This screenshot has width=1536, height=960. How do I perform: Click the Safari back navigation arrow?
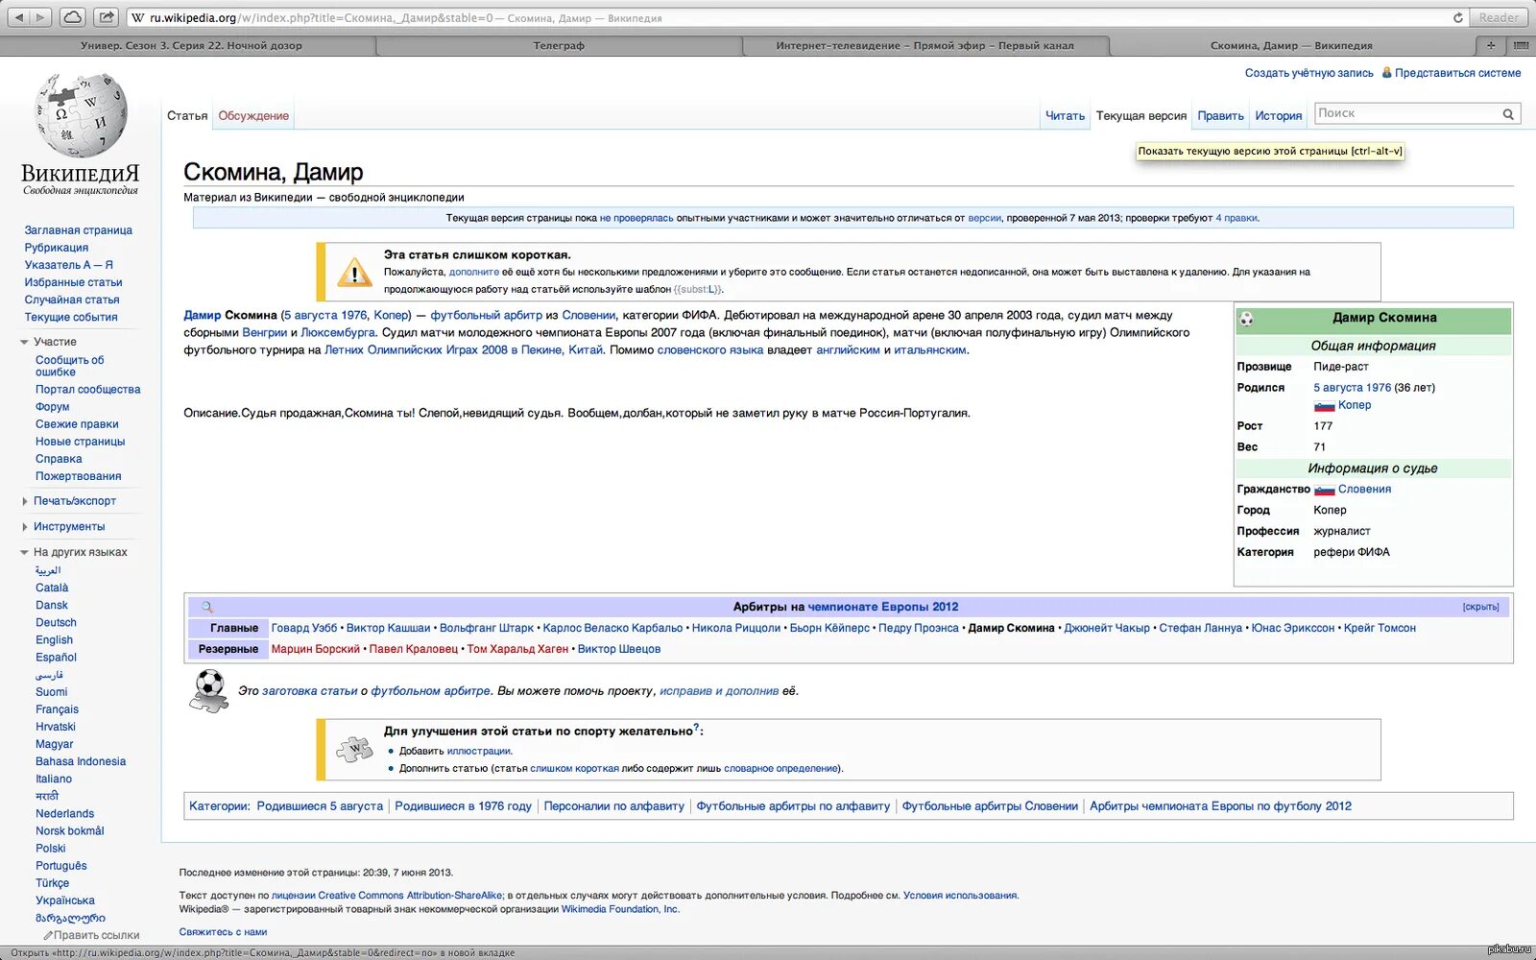pyautogui.click(x=17, y=17)
